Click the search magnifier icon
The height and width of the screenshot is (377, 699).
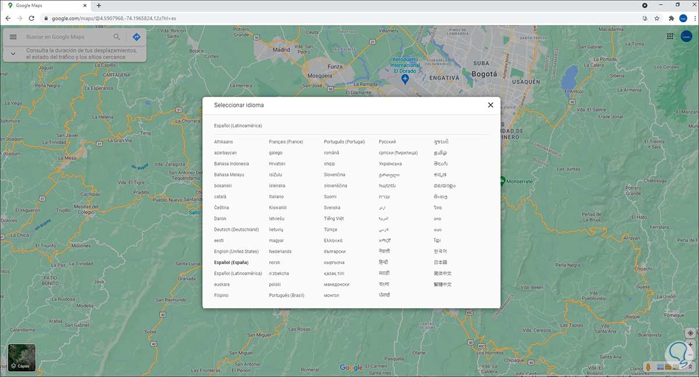pyautogui.click(x=117, y=37)
